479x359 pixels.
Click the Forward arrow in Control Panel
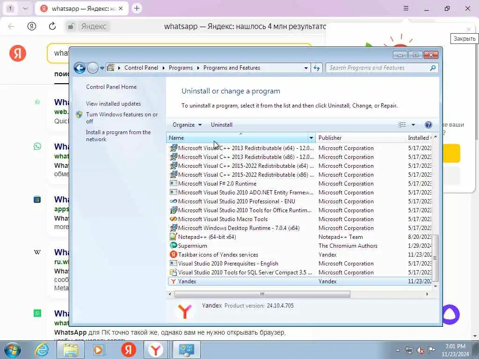click(x=93, y=68)
